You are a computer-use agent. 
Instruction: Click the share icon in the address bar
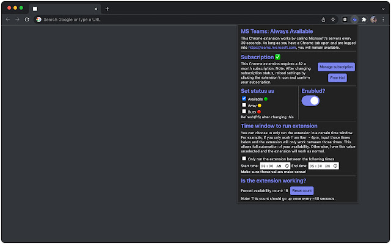point(323,20)
